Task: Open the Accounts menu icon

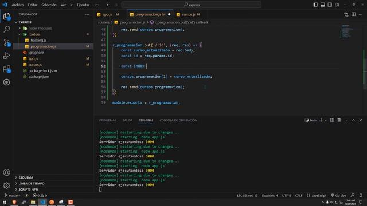Action: pyautogui.click(x=6, y=172)
